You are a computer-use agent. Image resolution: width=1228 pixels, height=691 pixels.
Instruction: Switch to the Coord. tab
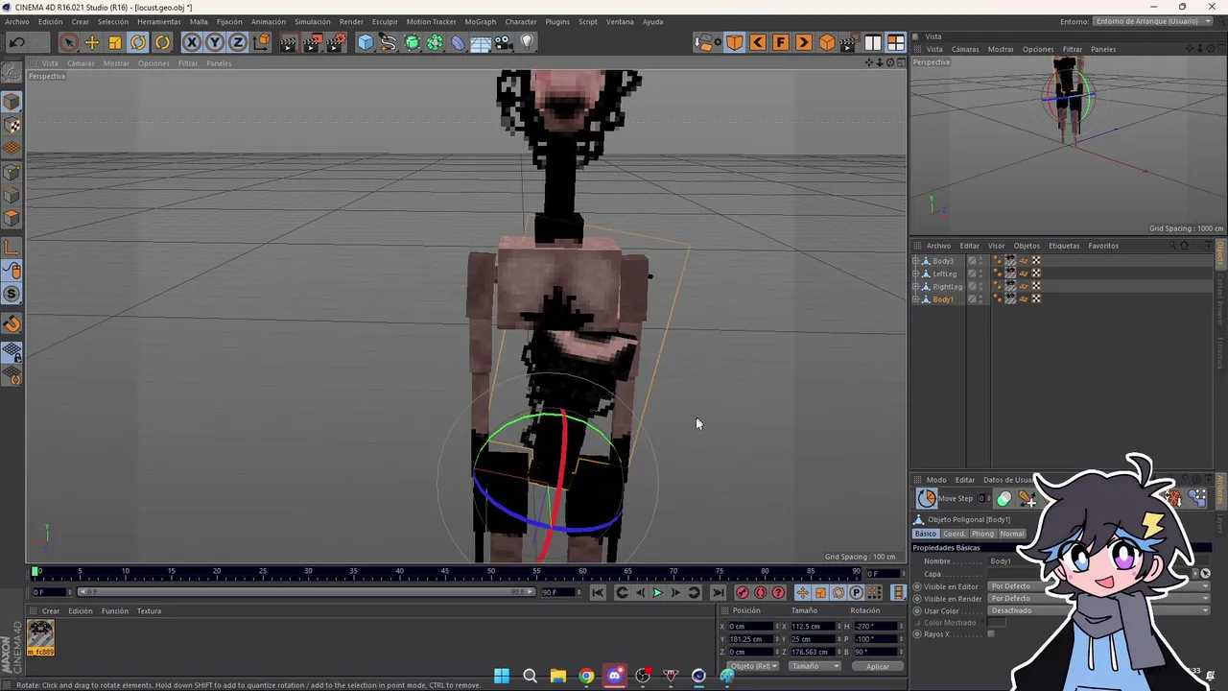[955, 534]
